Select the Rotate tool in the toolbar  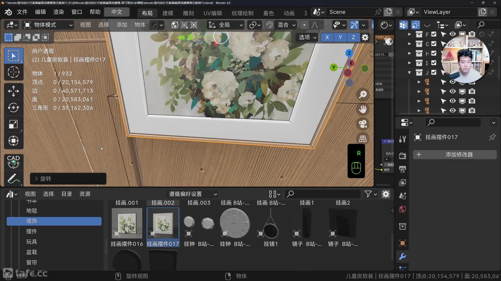pyautogui.click(x=13, y=108)
